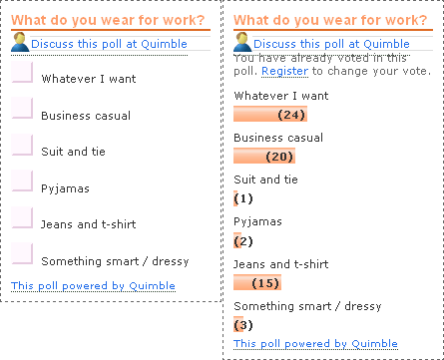The image size is (444, 360).
Task: Open 'Discuss this poll at Quimble' in results poll
Action: click(331, 44)
